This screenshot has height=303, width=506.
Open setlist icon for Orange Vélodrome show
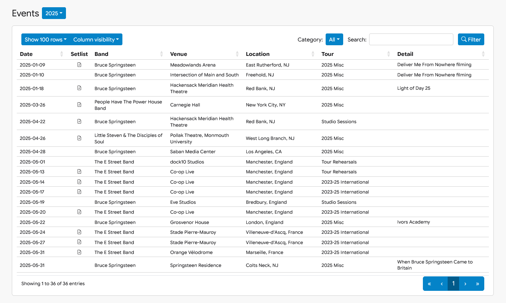pos(79,252)
